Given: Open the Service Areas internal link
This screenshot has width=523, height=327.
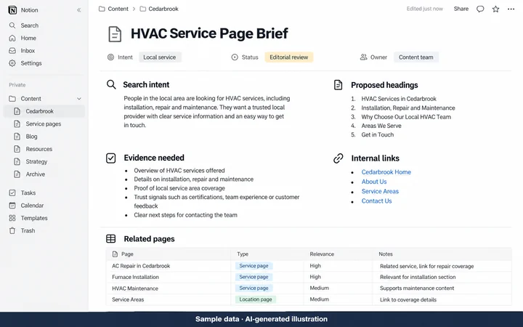Looking at the screenshot, I should pyautogui.click(x=380, y=192).
